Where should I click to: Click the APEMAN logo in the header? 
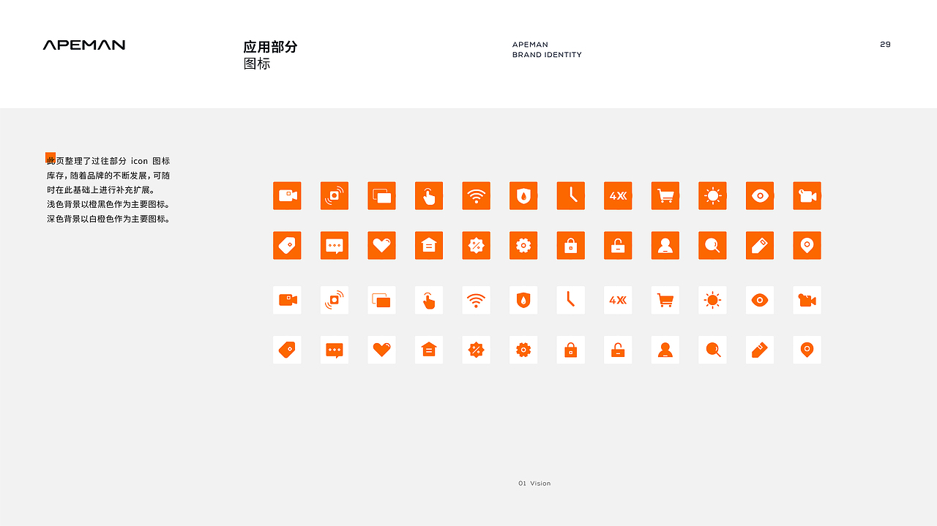coord(84,45)
